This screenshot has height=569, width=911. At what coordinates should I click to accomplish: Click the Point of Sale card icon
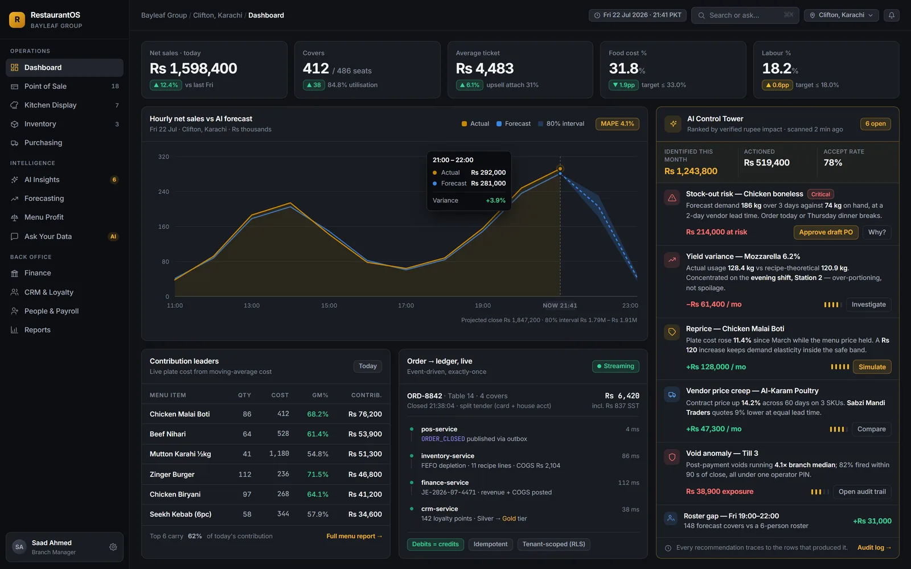pyautogui.click(x=15, y=86)
